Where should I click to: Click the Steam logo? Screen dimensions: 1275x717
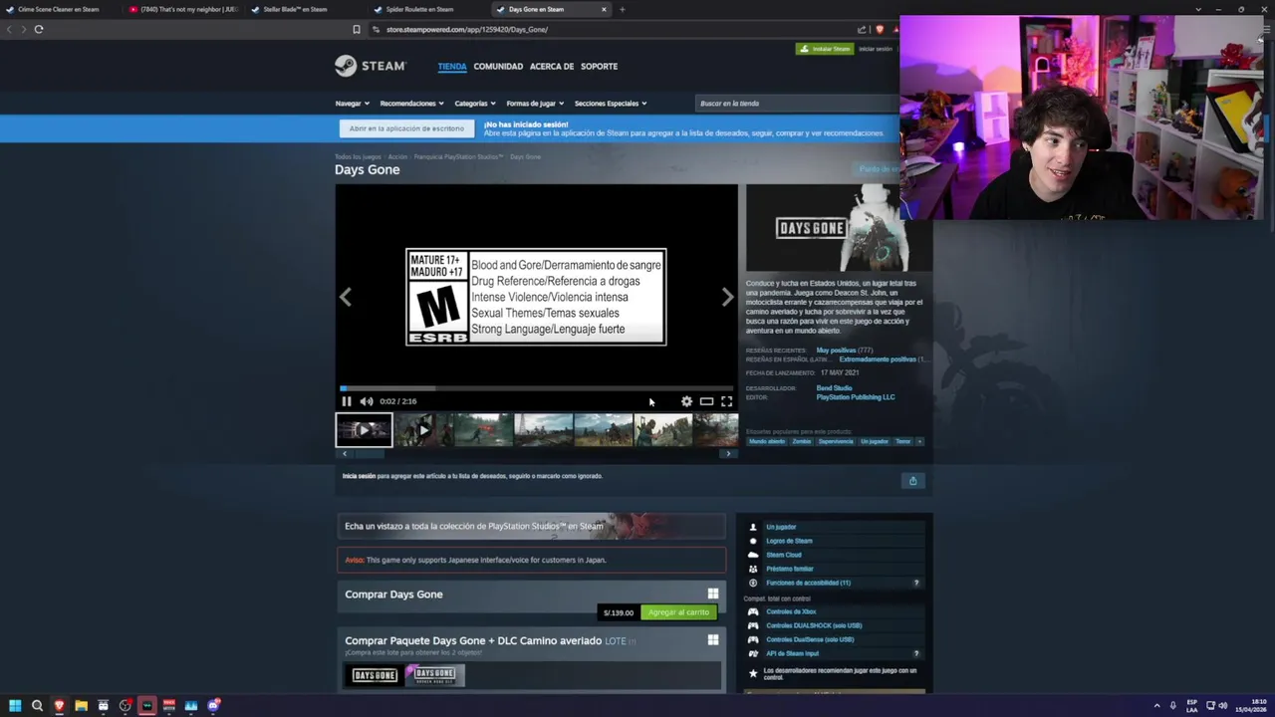(371, 66)
